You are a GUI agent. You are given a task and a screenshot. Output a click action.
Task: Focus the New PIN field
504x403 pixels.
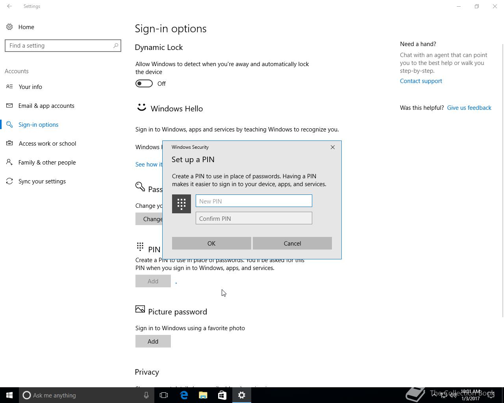click(x=254, y=201)
